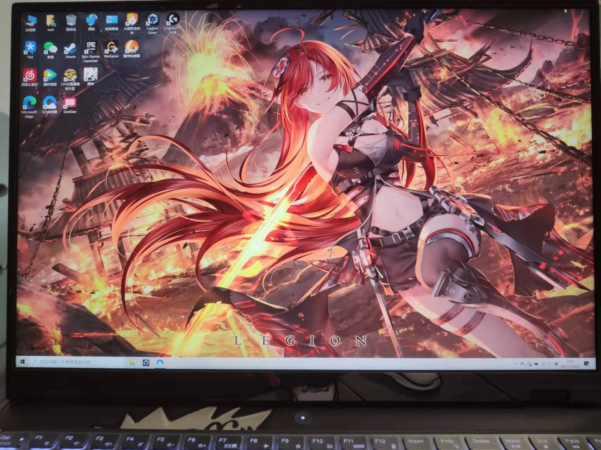Open the 腾讯视频 Tencent Video shortcut
This screenshot has width=601, height=450.
pyautogui.click(x=50, y=78)
